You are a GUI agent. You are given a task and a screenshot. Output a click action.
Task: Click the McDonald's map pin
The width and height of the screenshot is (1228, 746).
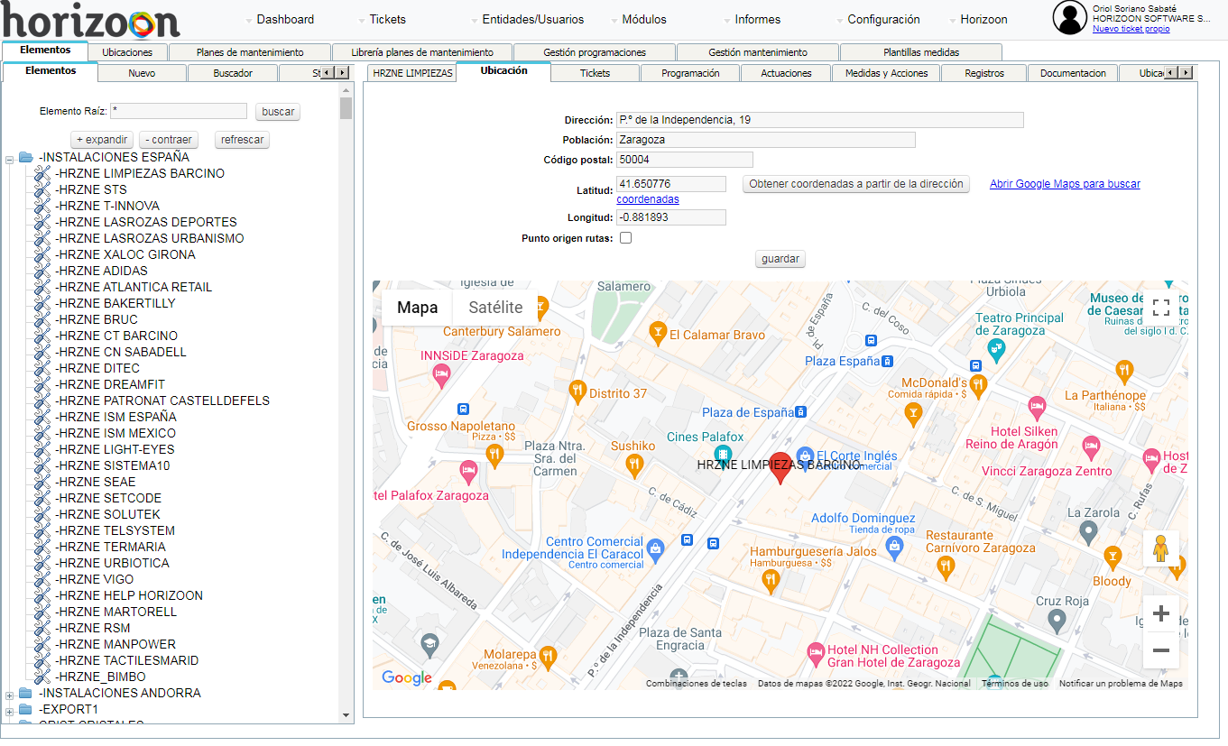[978, 385]
